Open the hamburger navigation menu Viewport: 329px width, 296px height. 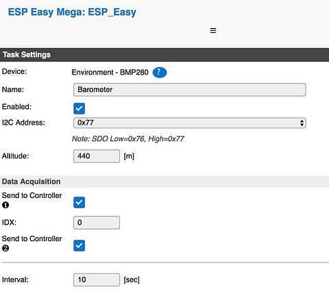pyautogui.click(x=213, y=30)
